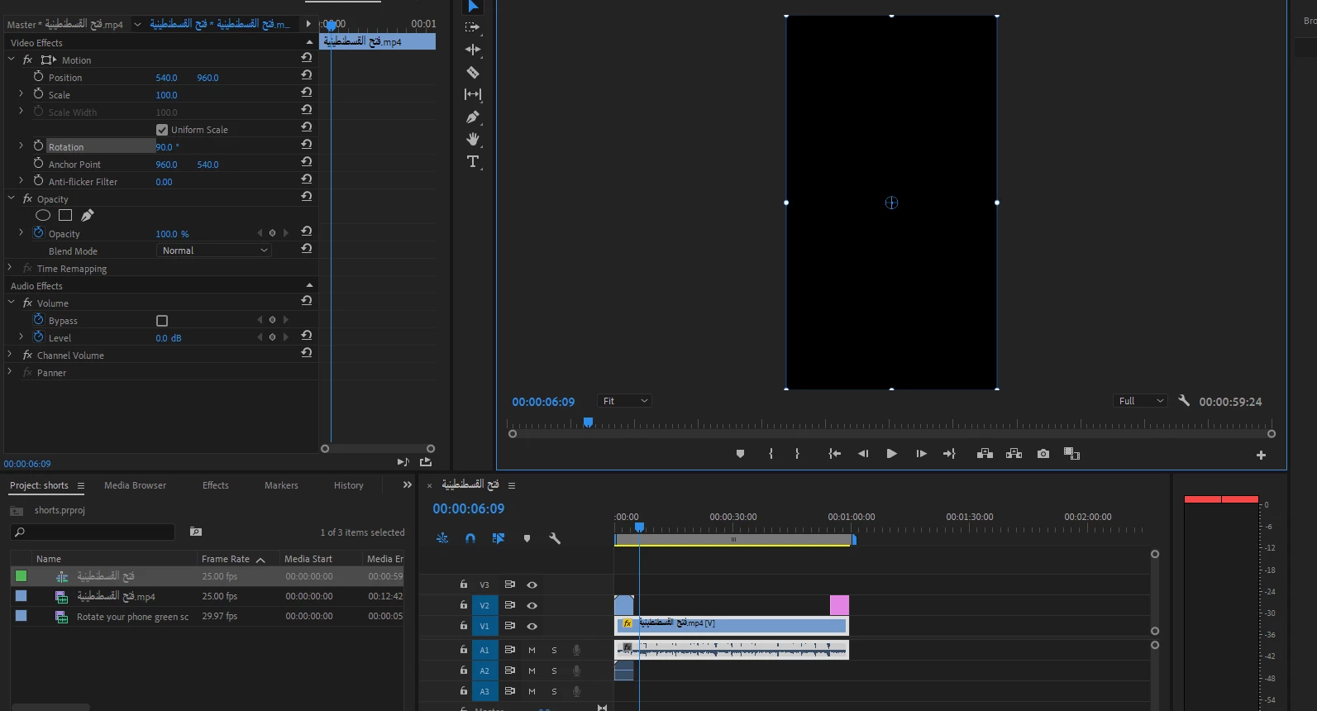Toggle V1 track output eye

coord(532,626)
